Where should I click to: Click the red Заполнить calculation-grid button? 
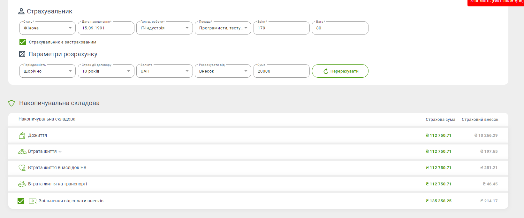[x=496, y=2]
